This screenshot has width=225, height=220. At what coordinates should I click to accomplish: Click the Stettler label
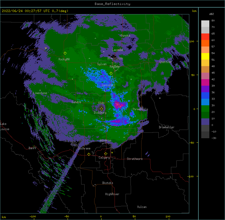165,62
